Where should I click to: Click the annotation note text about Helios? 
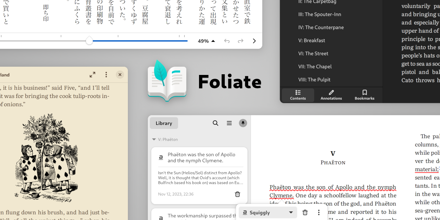click(x=201, y=178)
